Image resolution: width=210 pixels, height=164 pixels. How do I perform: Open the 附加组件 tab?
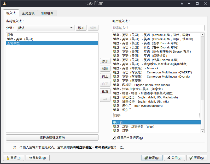tap(47, 13)
